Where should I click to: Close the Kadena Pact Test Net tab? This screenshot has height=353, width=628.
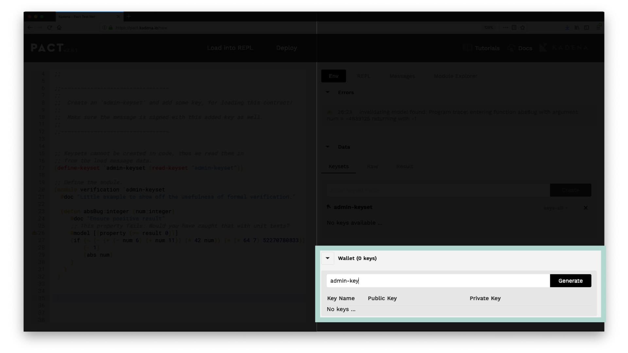pos(118,17)
